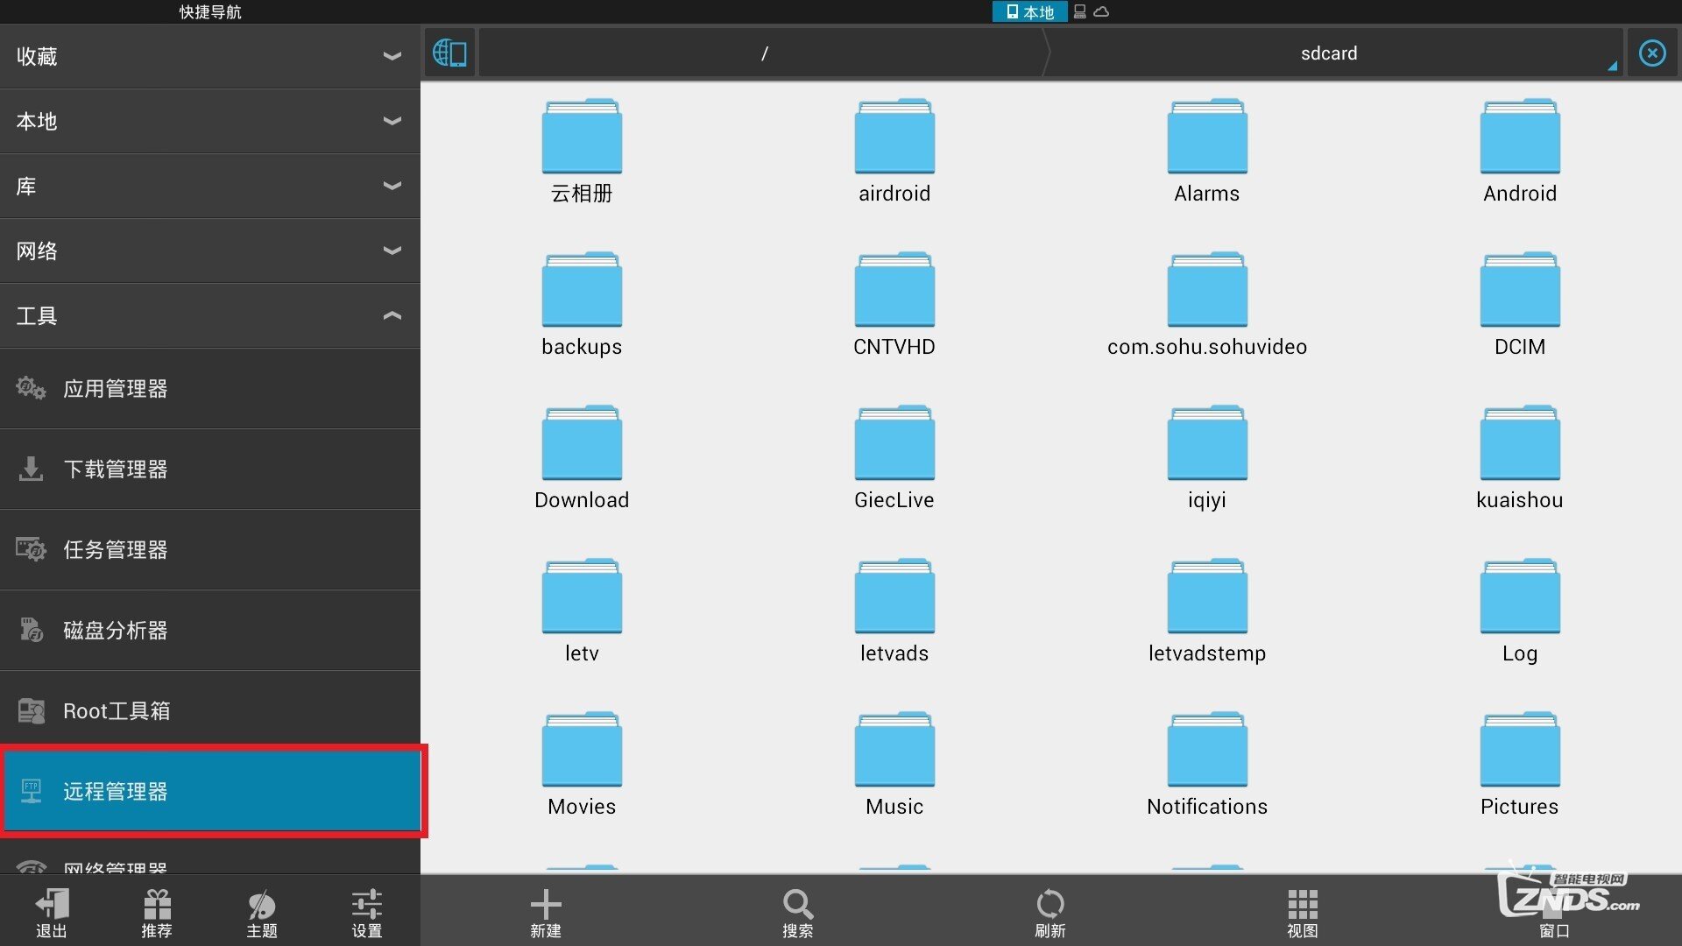This screenshot has height=946, width=1682.
Task: Open the 磁盘分析器 disk analyzer
Action: coord(210,631)
